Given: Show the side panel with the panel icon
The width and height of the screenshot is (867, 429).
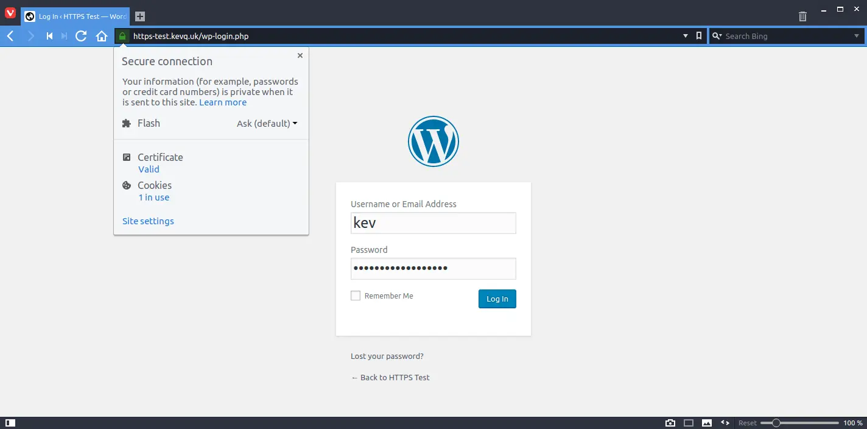Looking at the screenshot, I should coord(10,422).
